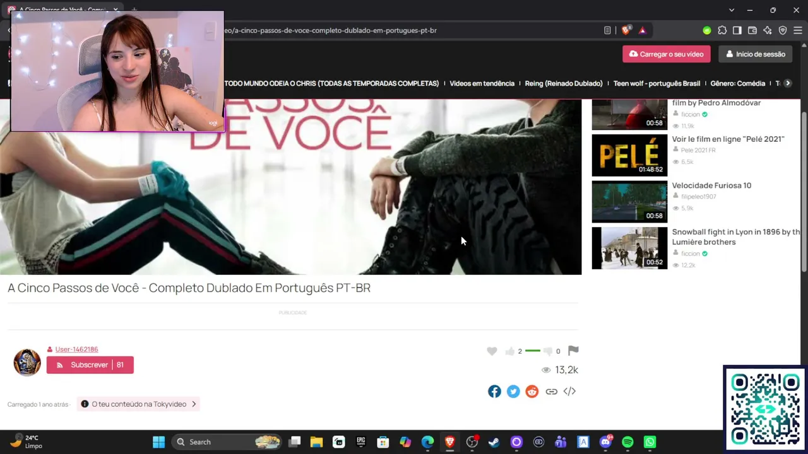808x454 pixels.
Task: Share the video on Reddit
Action: coord(532,392)
